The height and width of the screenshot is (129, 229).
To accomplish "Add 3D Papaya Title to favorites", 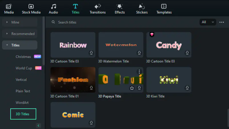I will coord(132,88).
